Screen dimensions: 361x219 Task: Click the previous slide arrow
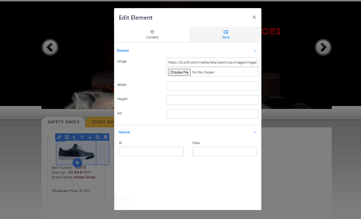click(50, 47)
